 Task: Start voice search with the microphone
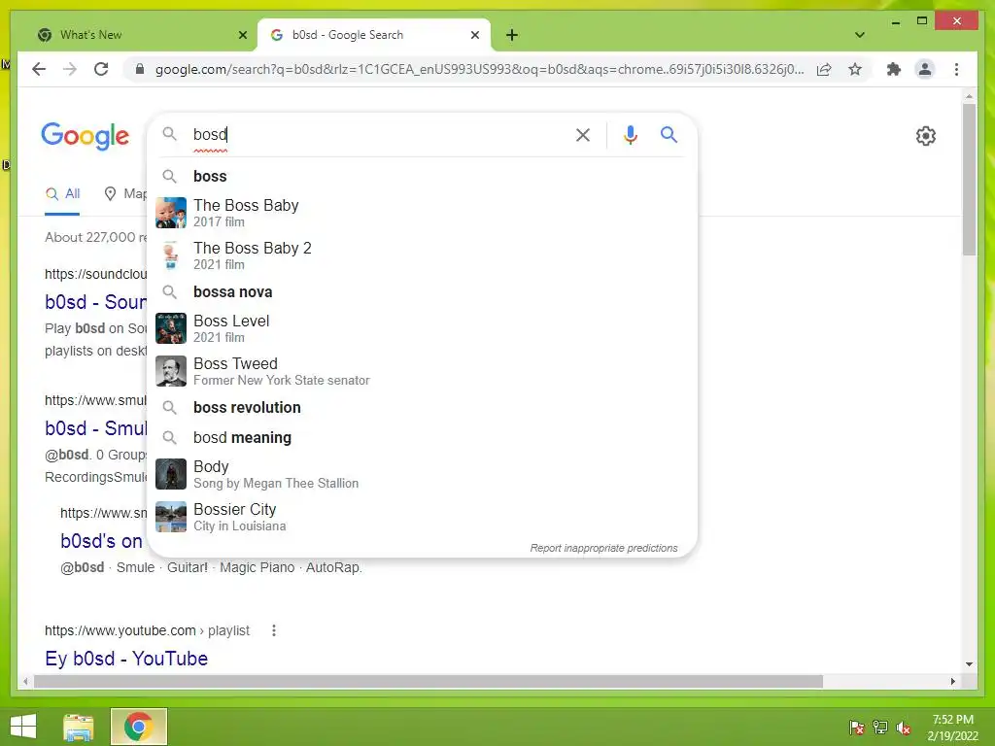pos(630,135)
